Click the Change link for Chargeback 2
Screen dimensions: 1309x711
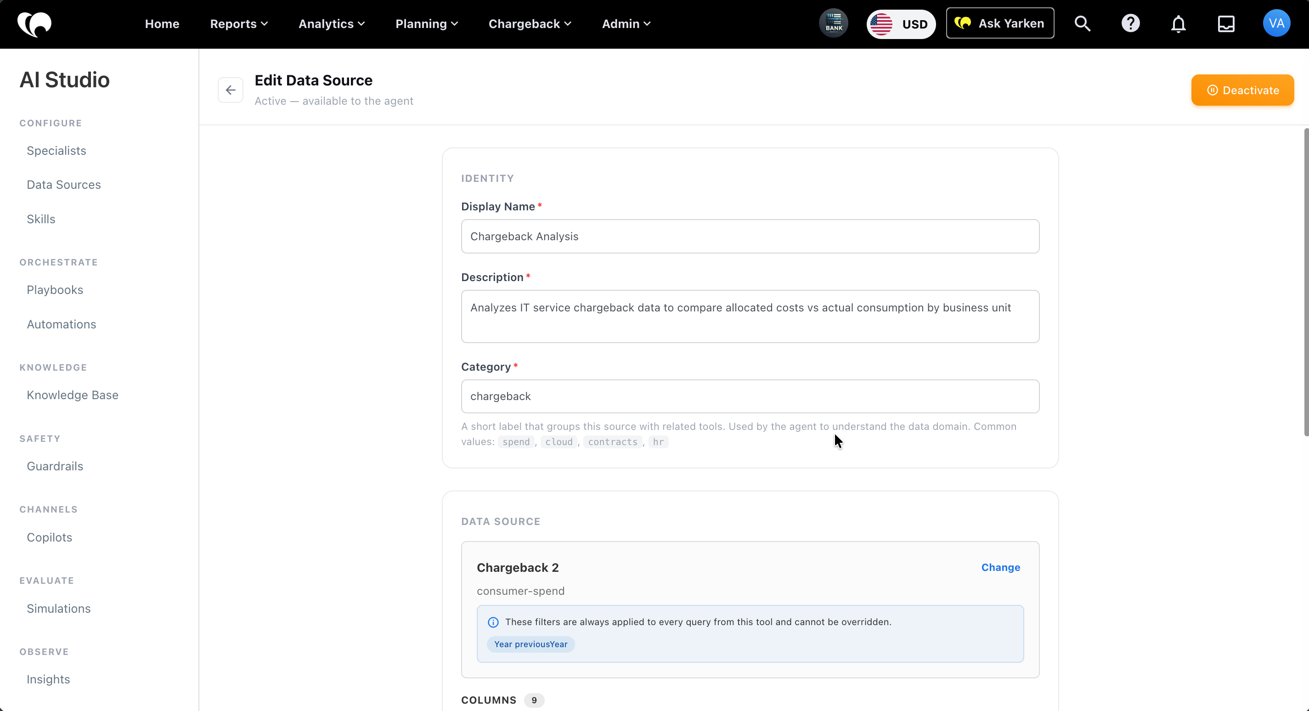(1000, 568)
